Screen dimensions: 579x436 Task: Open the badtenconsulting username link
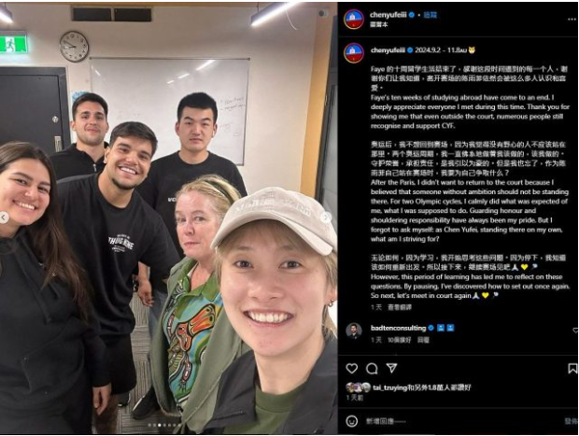(x=398, y=328)
